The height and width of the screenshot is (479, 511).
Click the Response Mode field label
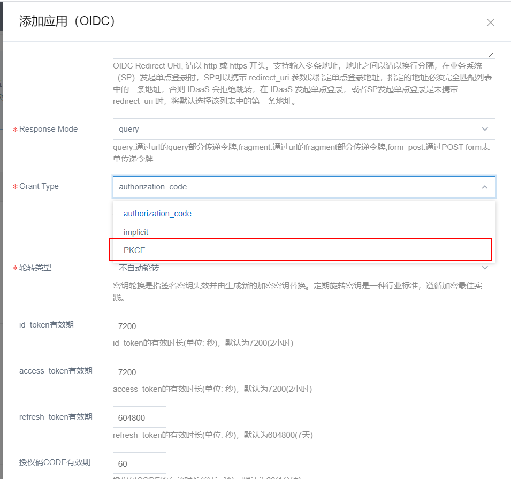click(x=48, y=129)
